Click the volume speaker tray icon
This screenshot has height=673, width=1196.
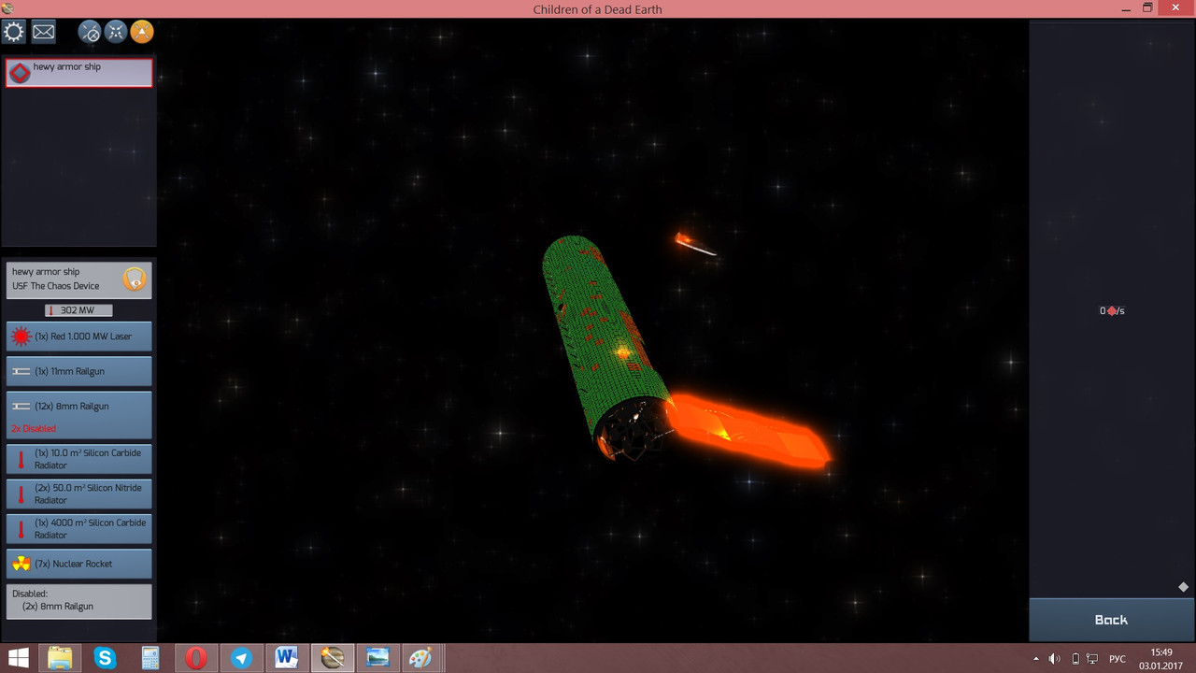coord(1054,659)
